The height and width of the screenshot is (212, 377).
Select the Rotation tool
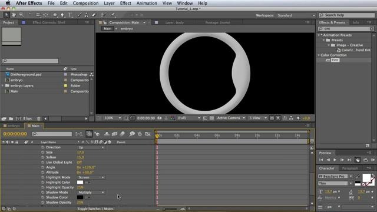pyautogui.click(x=30, y=15)
